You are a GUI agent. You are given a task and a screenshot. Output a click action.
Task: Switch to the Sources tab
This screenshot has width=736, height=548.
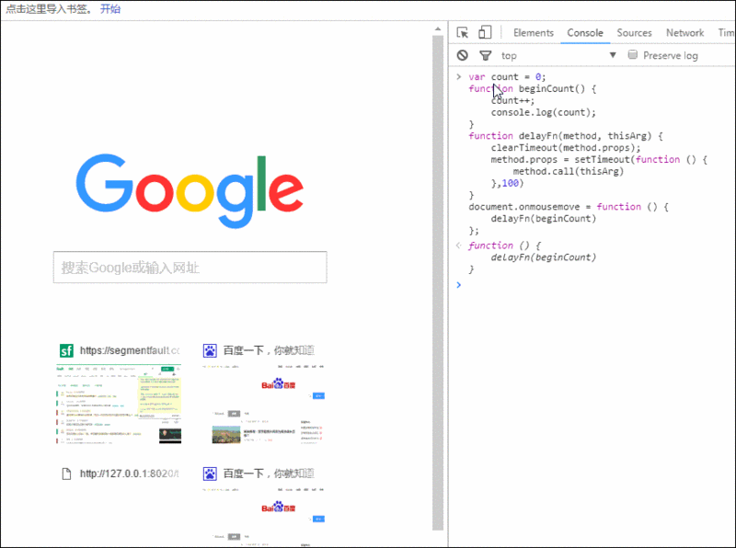coord(634,33)
